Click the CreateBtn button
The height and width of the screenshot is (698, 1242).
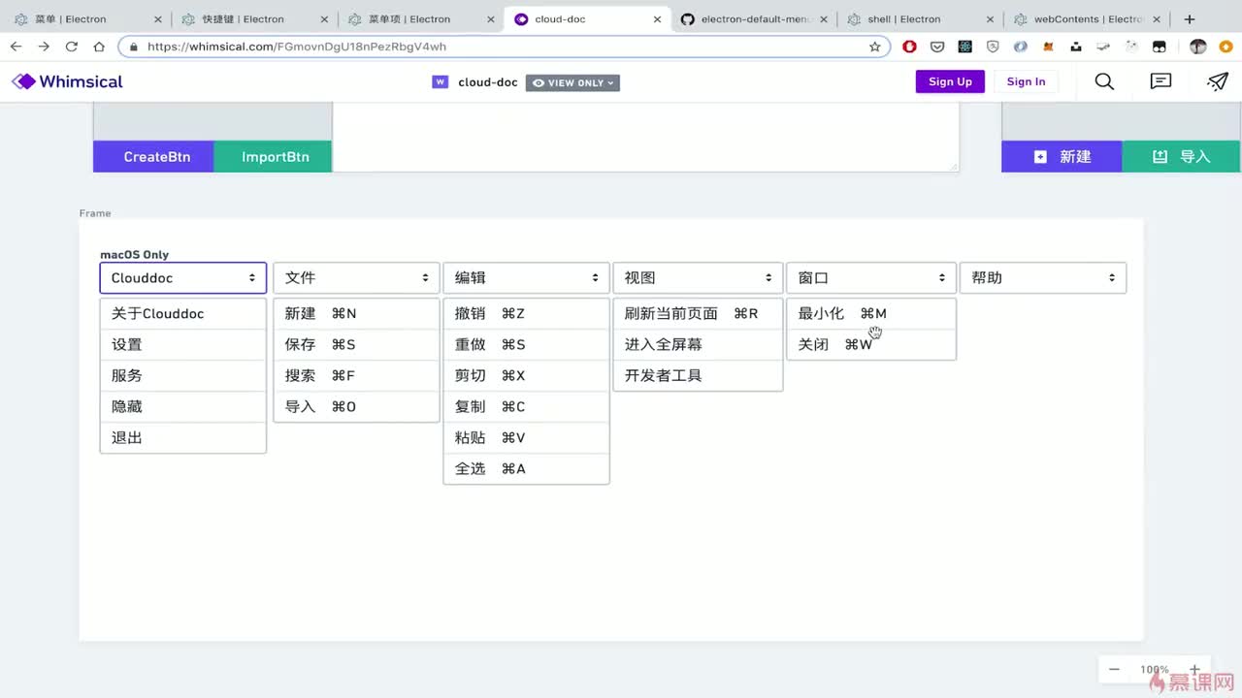click(153, 156)
